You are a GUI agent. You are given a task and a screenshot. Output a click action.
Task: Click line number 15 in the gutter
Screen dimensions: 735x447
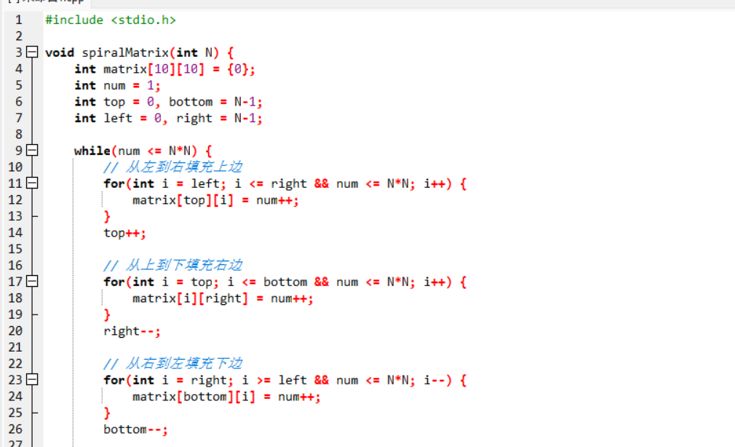(x=15, y=249)
